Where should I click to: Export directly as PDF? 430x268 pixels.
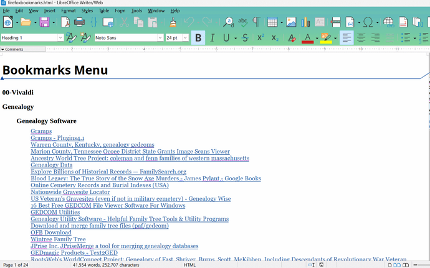(65, 22)
